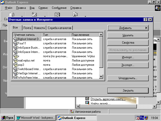Click the Упорядочить... button
Image resolution: width=161 pixels, height=121 pixels.
coord(128,78)
